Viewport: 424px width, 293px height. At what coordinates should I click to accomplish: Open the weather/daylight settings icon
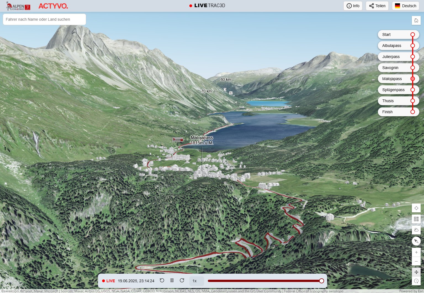(x=416, y=230)
